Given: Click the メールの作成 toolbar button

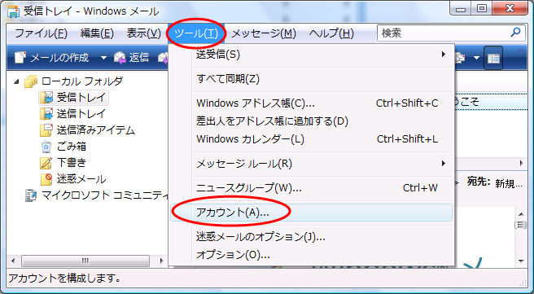Looking at the screenshot, I should point(52,58).
